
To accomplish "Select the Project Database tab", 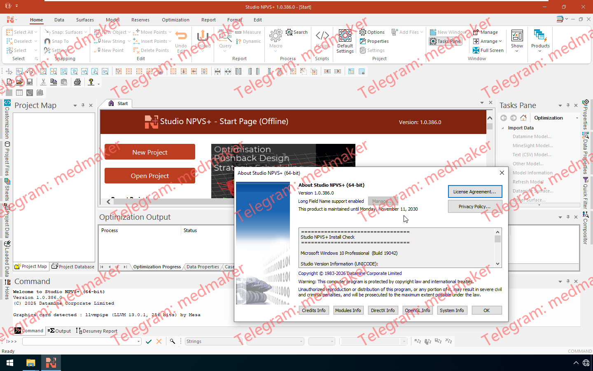I will coord(73,267).
